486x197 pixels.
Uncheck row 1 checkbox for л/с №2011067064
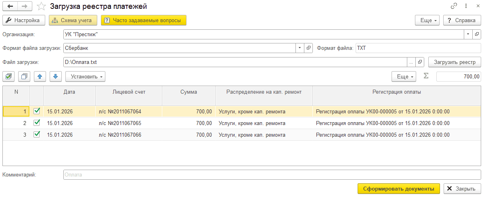tap(37, 111)
